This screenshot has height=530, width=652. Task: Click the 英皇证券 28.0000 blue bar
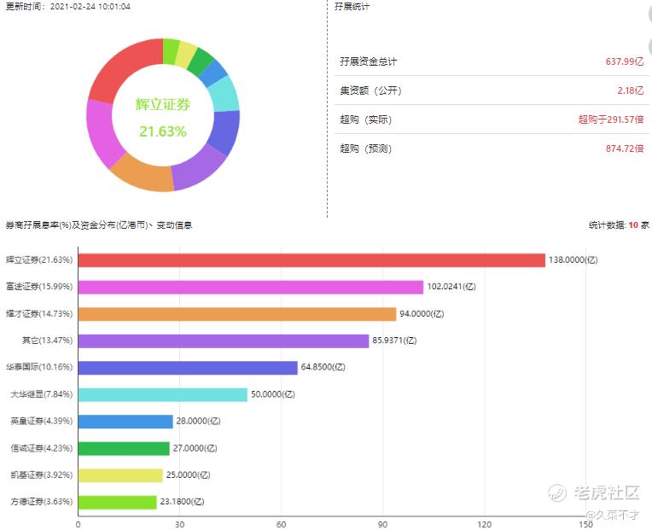(x=125, y=422)
